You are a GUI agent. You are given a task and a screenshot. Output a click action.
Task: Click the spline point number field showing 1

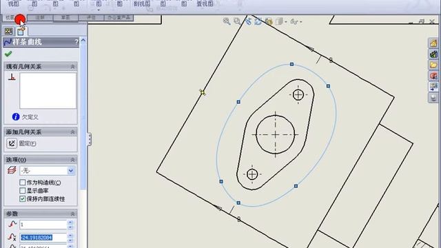point(43,225)
